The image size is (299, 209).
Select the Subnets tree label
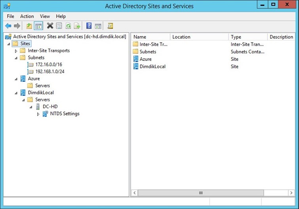click(36, 58)
